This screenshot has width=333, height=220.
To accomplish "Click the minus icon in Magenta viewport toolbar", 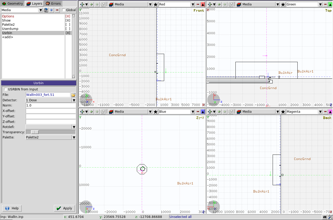I will pos(325,112).
